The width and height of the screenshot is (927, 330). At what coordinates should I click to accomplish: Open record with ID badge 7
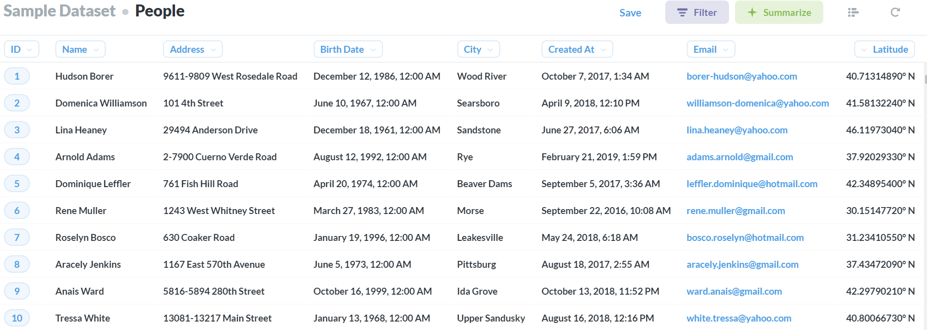(17, 237)
